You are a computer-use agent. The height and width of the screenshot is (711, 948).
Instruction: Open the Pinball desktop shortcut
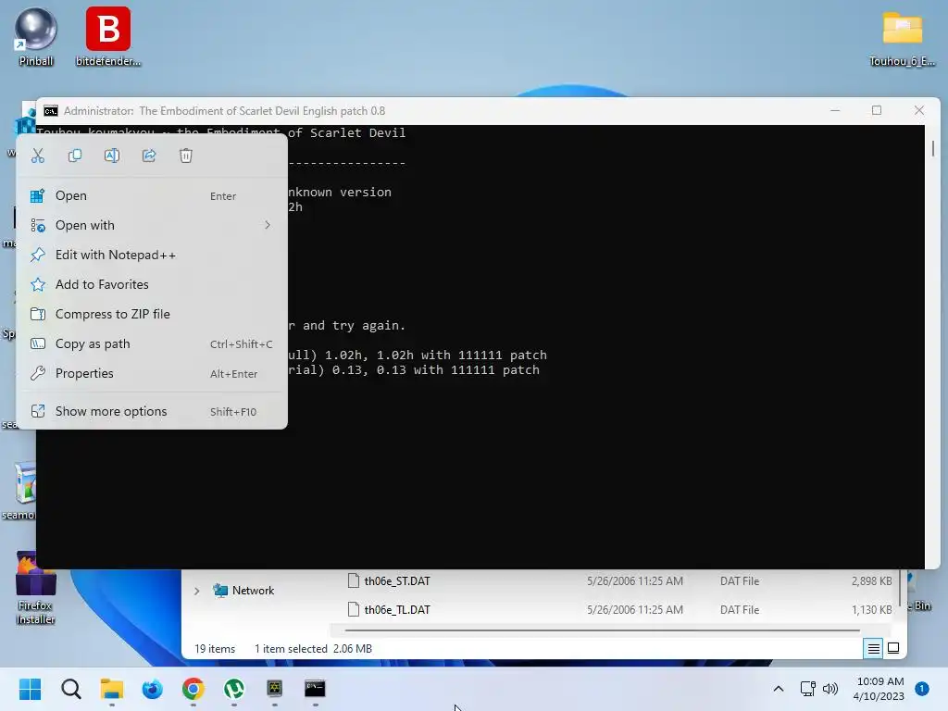[x=36, y=36]
